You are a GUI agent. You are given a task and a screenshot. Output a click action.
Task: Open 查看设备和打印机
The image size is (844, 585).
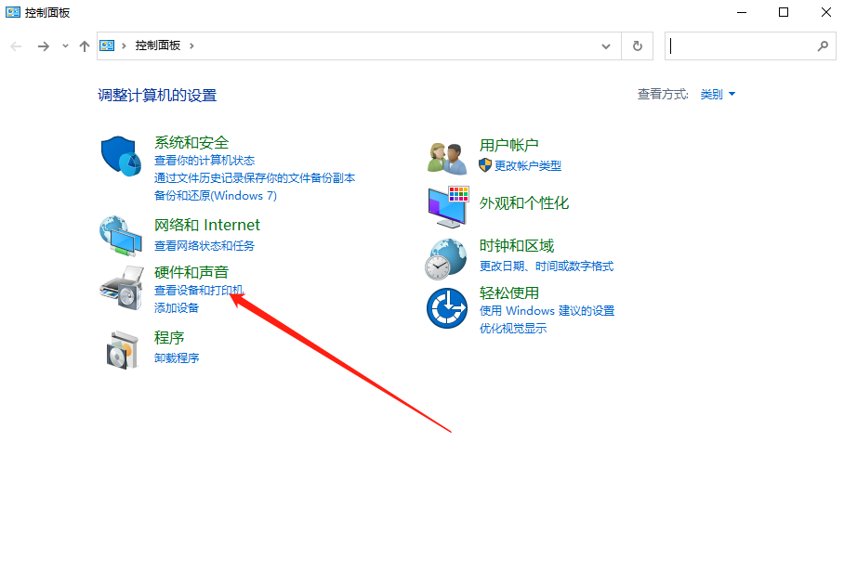[199, 290]
